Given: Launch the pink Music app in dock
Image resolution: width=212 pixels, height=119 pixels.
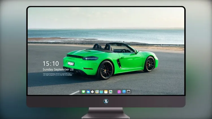Looking at the screenshot, I should (119, 92).
